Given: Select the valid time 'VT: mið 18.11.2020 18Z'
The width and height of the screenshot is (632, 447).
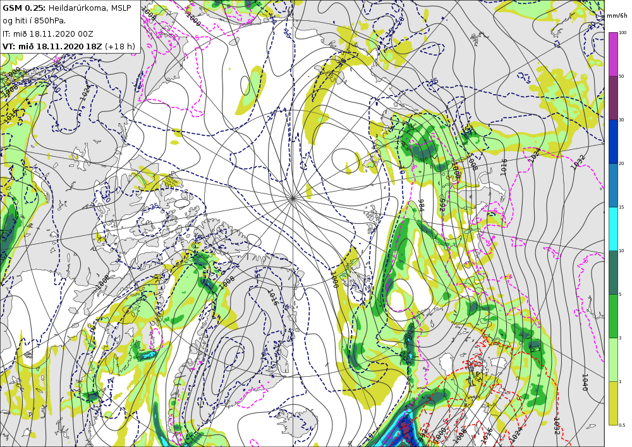Looking at the screenshot, I should (52, 46).
